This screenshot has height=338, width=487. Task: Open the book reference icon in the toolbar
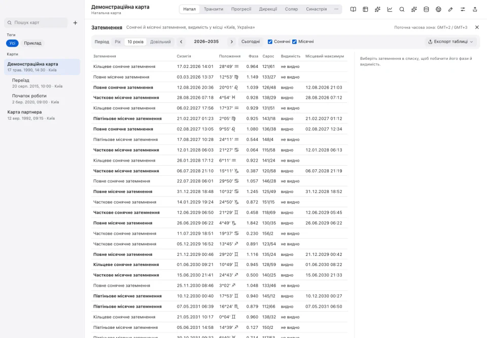click(x=353, y=9)
